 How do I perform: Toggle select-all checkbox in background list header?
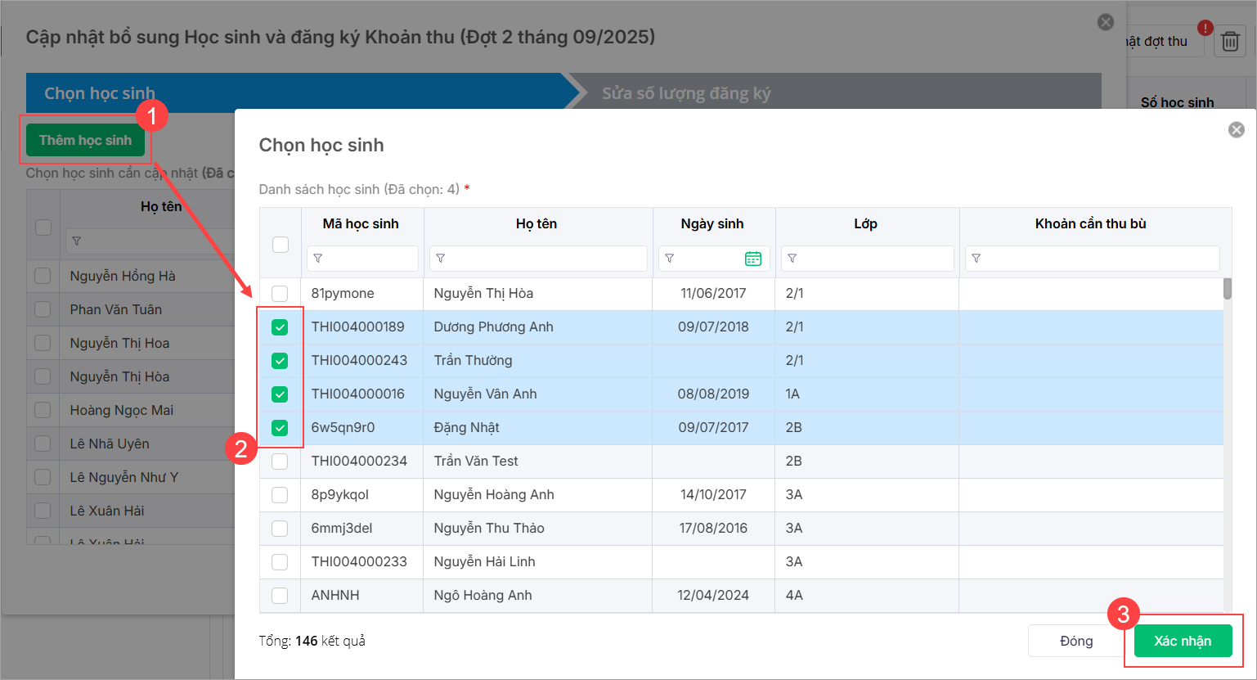pyautogui.click(x=43, y=227)
